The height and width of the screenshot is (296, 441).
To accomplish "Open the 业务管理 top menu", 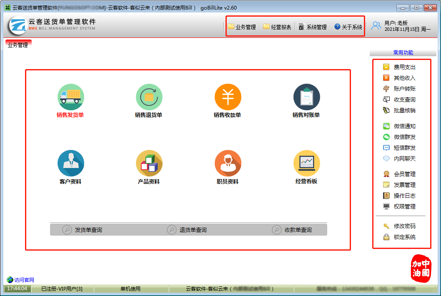I will tap(242, 27).
